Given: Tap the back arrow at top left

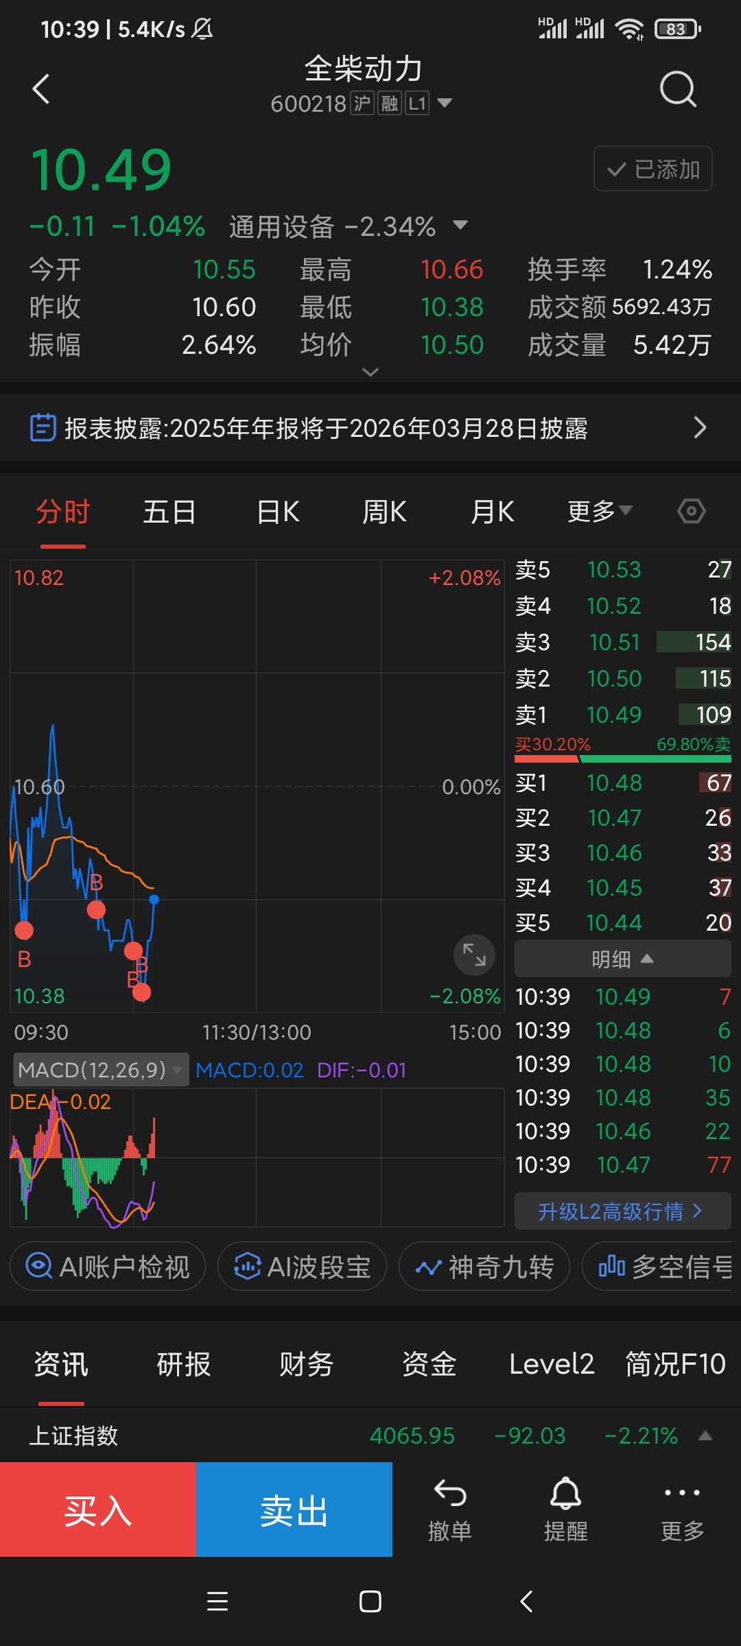Looking at the screenshot, I should pos(41,89).
